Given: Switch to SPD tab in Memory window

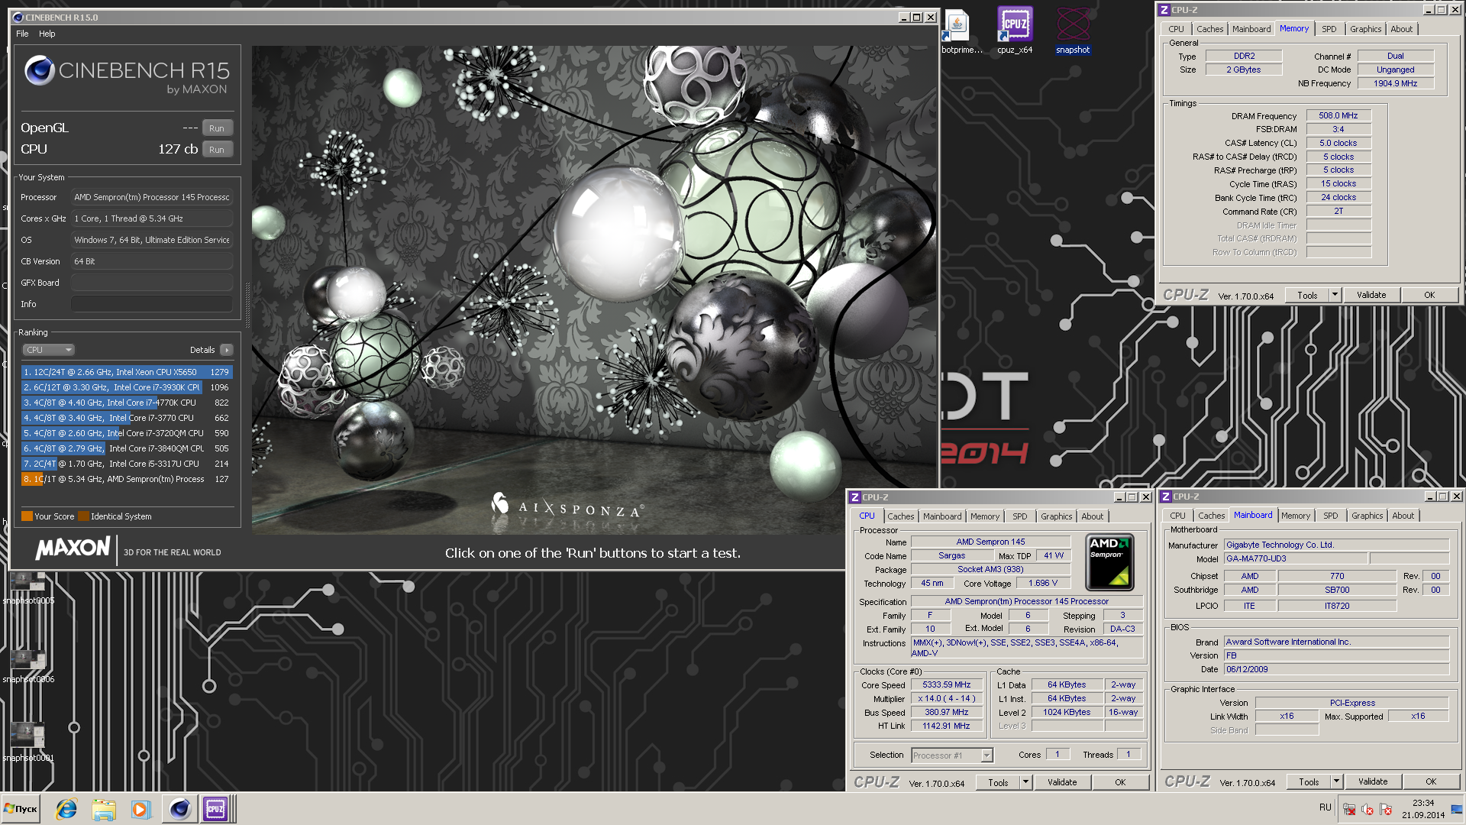Looking at the screenshot, I should pos(1329,29).
